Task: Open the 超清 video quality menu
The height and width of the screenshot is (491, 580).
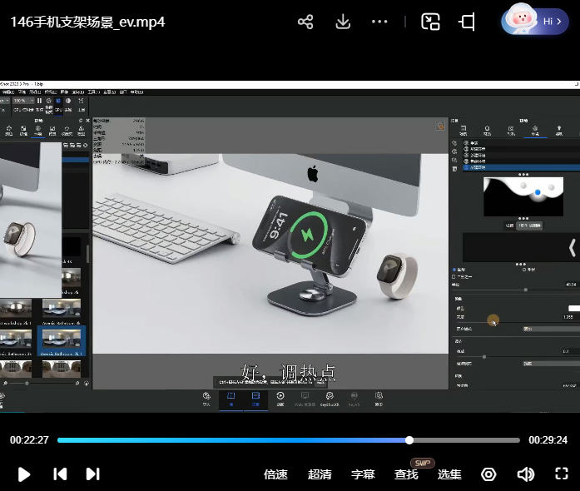Action: 320,474
